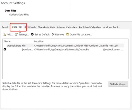The height and width of the screenshot is (110, 132).
Task: Click the Set as Default label
Action: pos(42,35)
